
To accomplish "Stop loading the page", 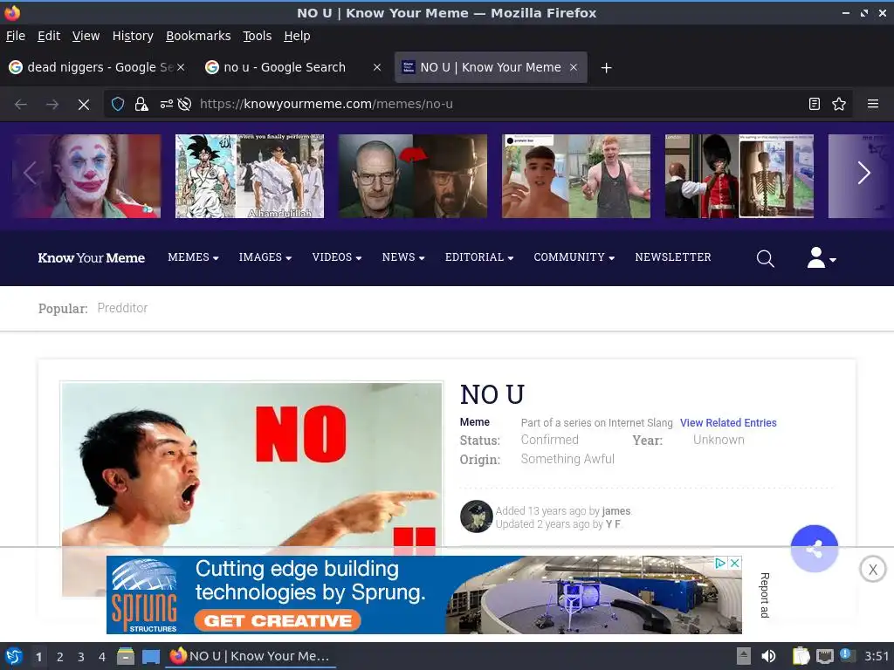I will [83, 105].
